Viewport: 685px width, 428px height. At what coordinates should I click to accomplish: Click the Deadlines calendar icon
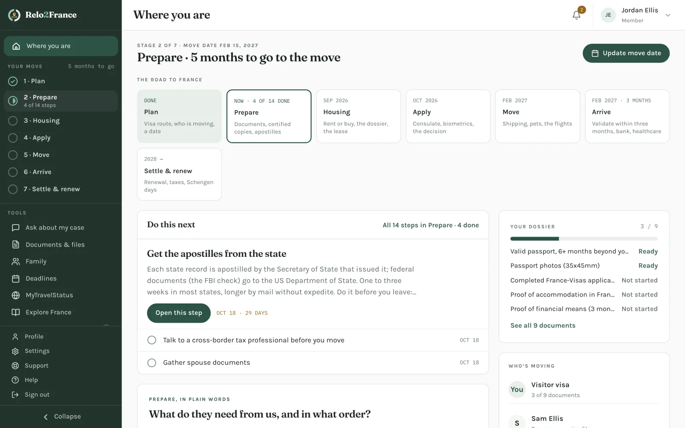[x=16, y=279]
